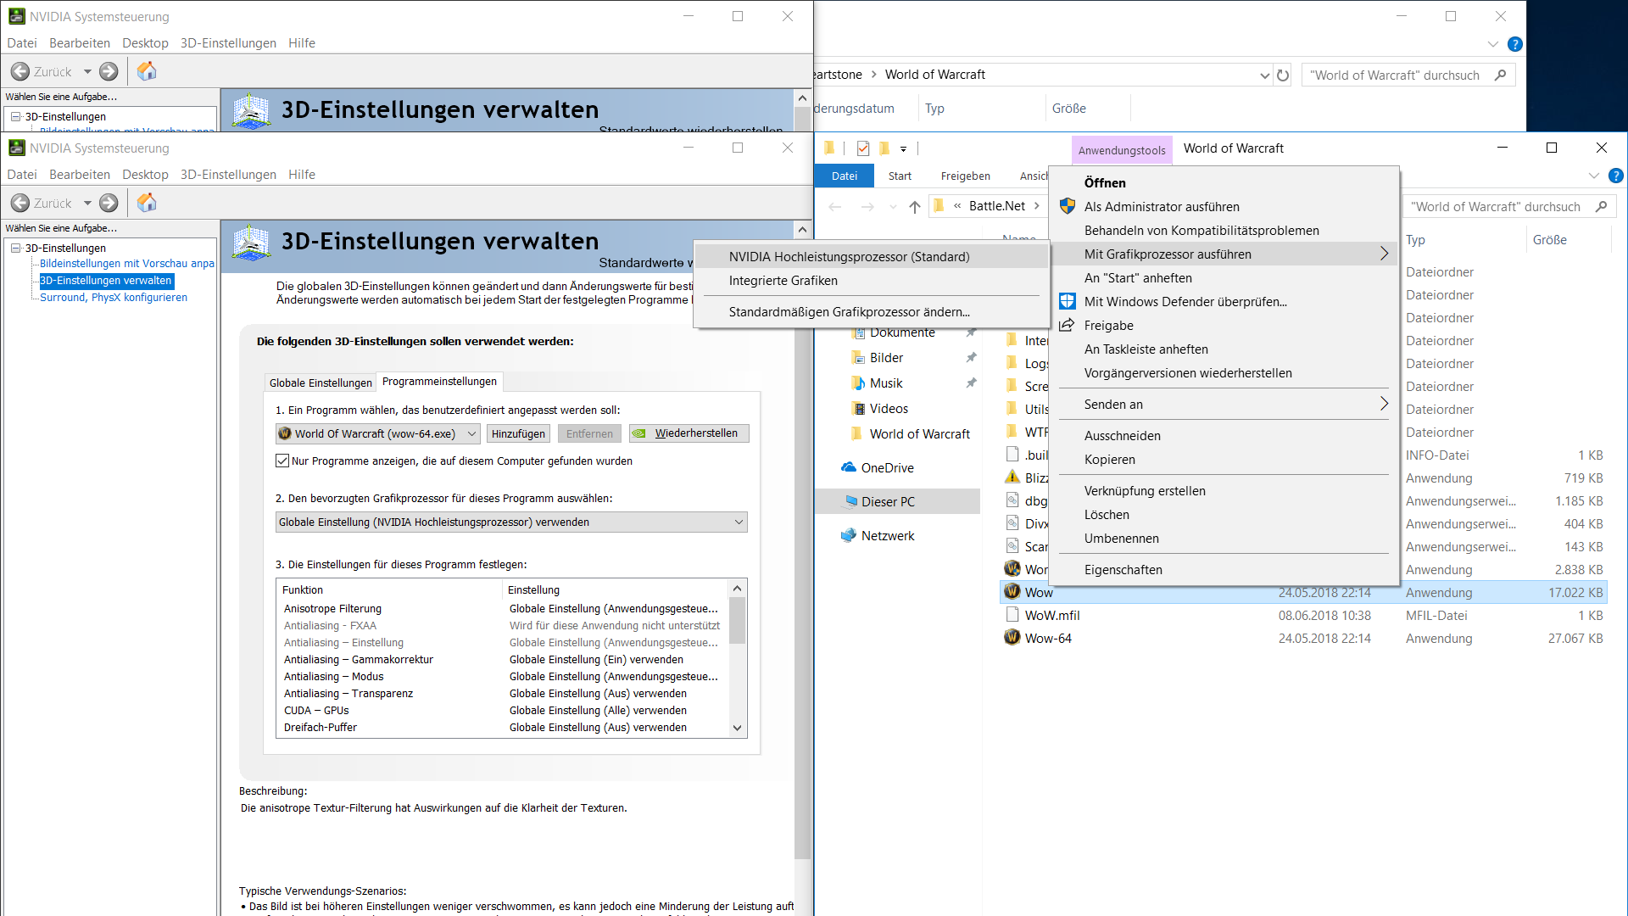Click the Windows Defender icon in context menu
This screenshot has width=1628, height=916.
coord(1068,301)
